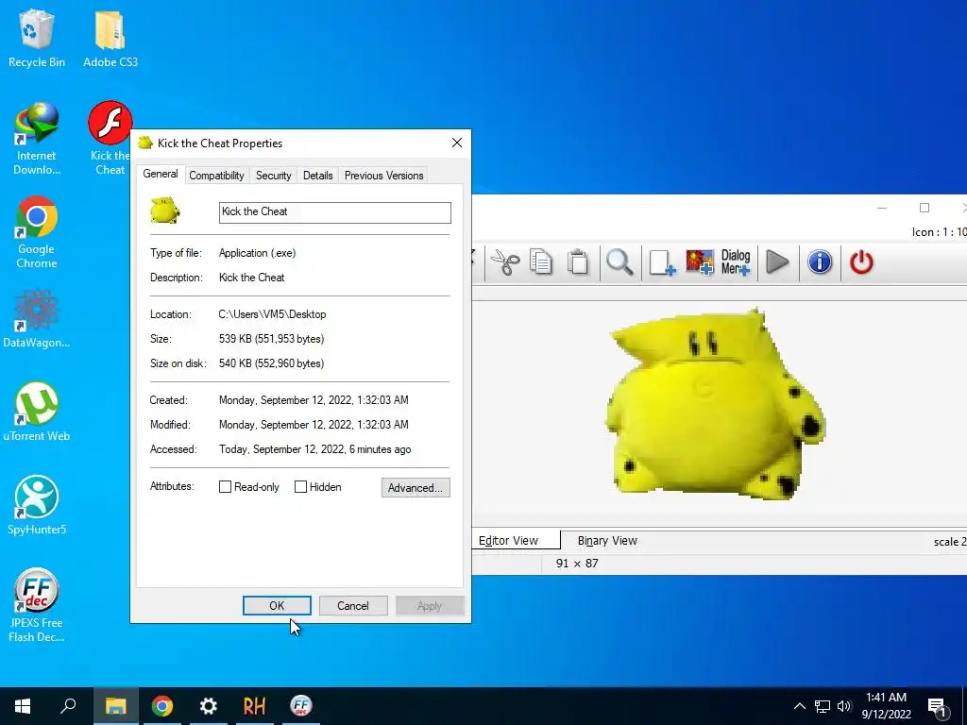This screenshot has width=967, height=725.
Task: Open the Adobe CS3 desktop folder
Action: (x=110, y=40)
